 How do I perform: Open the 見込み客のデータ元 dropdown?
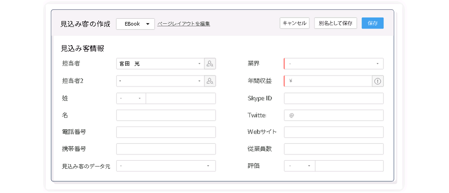point(166,166)
